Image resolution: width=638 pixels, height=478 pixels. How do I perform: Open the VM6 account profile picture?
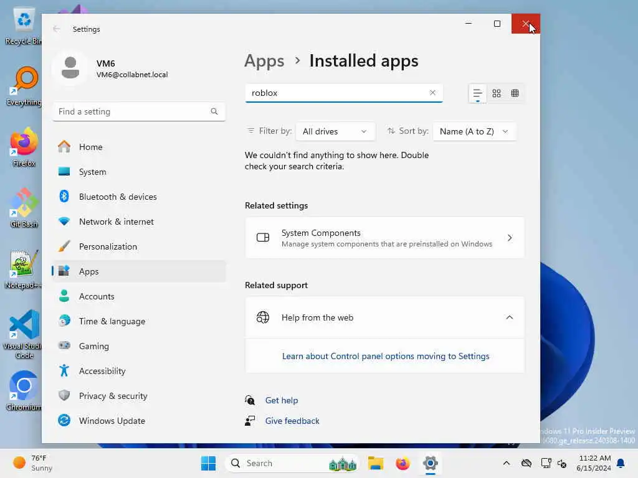70,68
